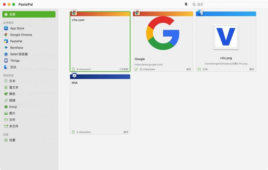268x170 pixels.
Task: Select the blue V image thumbnail
Action: (226, 37)
